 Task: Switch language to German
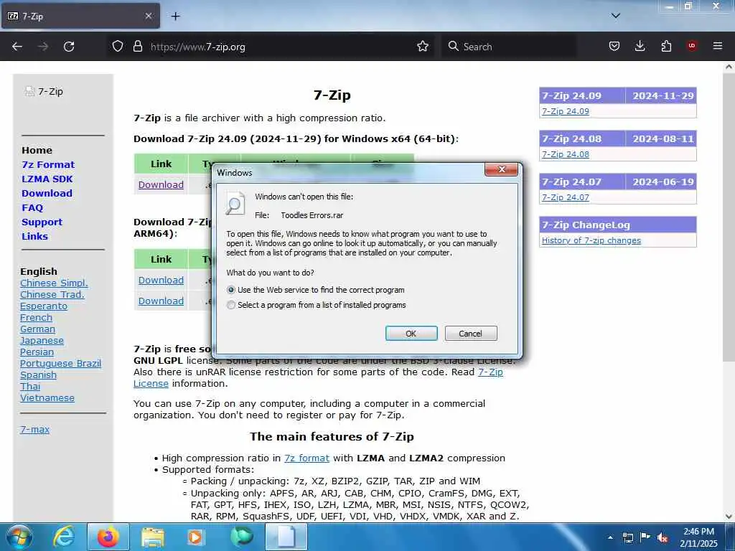(x=37, y=329)
